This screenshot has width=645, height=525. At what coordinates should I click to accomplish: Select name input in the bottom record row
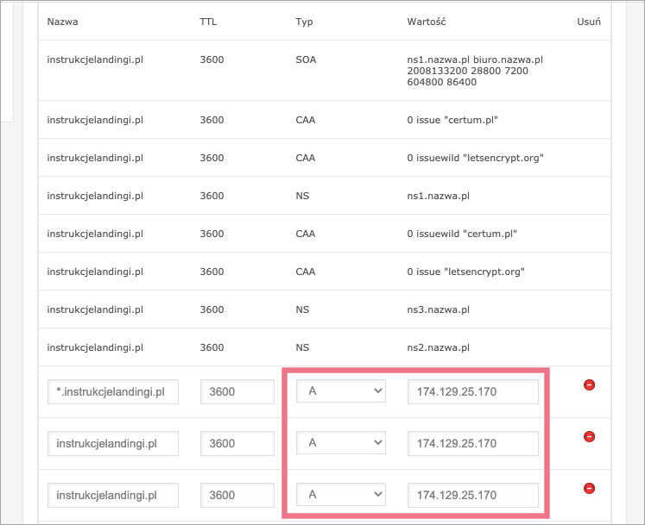click(113, 495)
